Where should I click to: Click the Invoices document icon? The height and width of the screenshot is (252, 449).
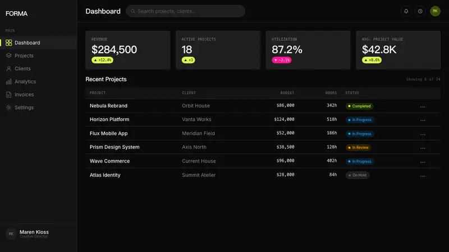8,95
